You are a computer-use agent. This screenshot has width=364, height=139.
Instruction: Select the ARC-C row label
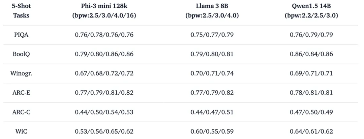[x=21, y=112]
